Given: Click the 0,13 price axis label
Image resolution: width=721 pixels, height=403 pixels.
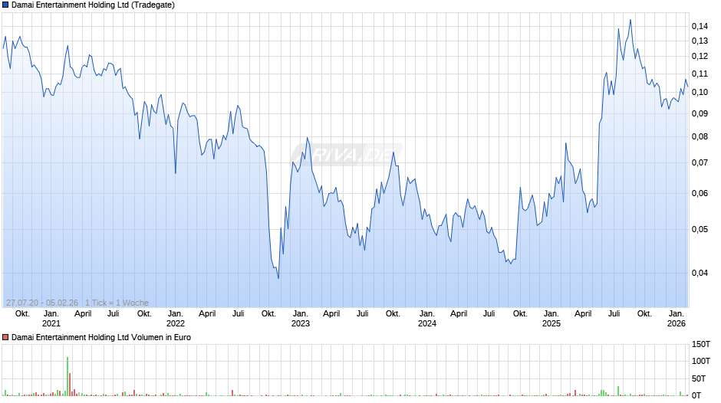Looking at the screenshot, I should pos(700,41).
